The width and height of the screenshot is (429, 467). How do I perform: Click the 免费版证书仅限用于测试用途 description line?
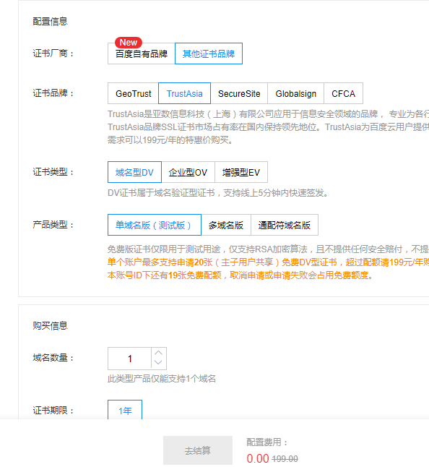click(x=268, y=249)
